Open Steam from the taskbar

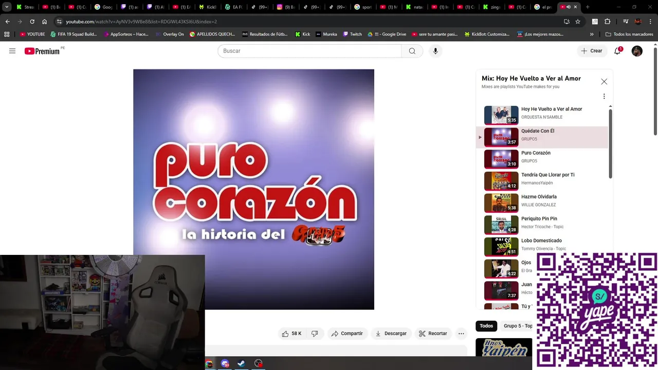tap(241, 363)
